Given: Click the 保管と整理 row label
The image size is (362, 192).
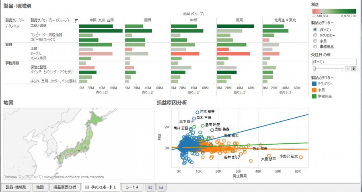Looking at the screenshot, I should tap(38, 67).
